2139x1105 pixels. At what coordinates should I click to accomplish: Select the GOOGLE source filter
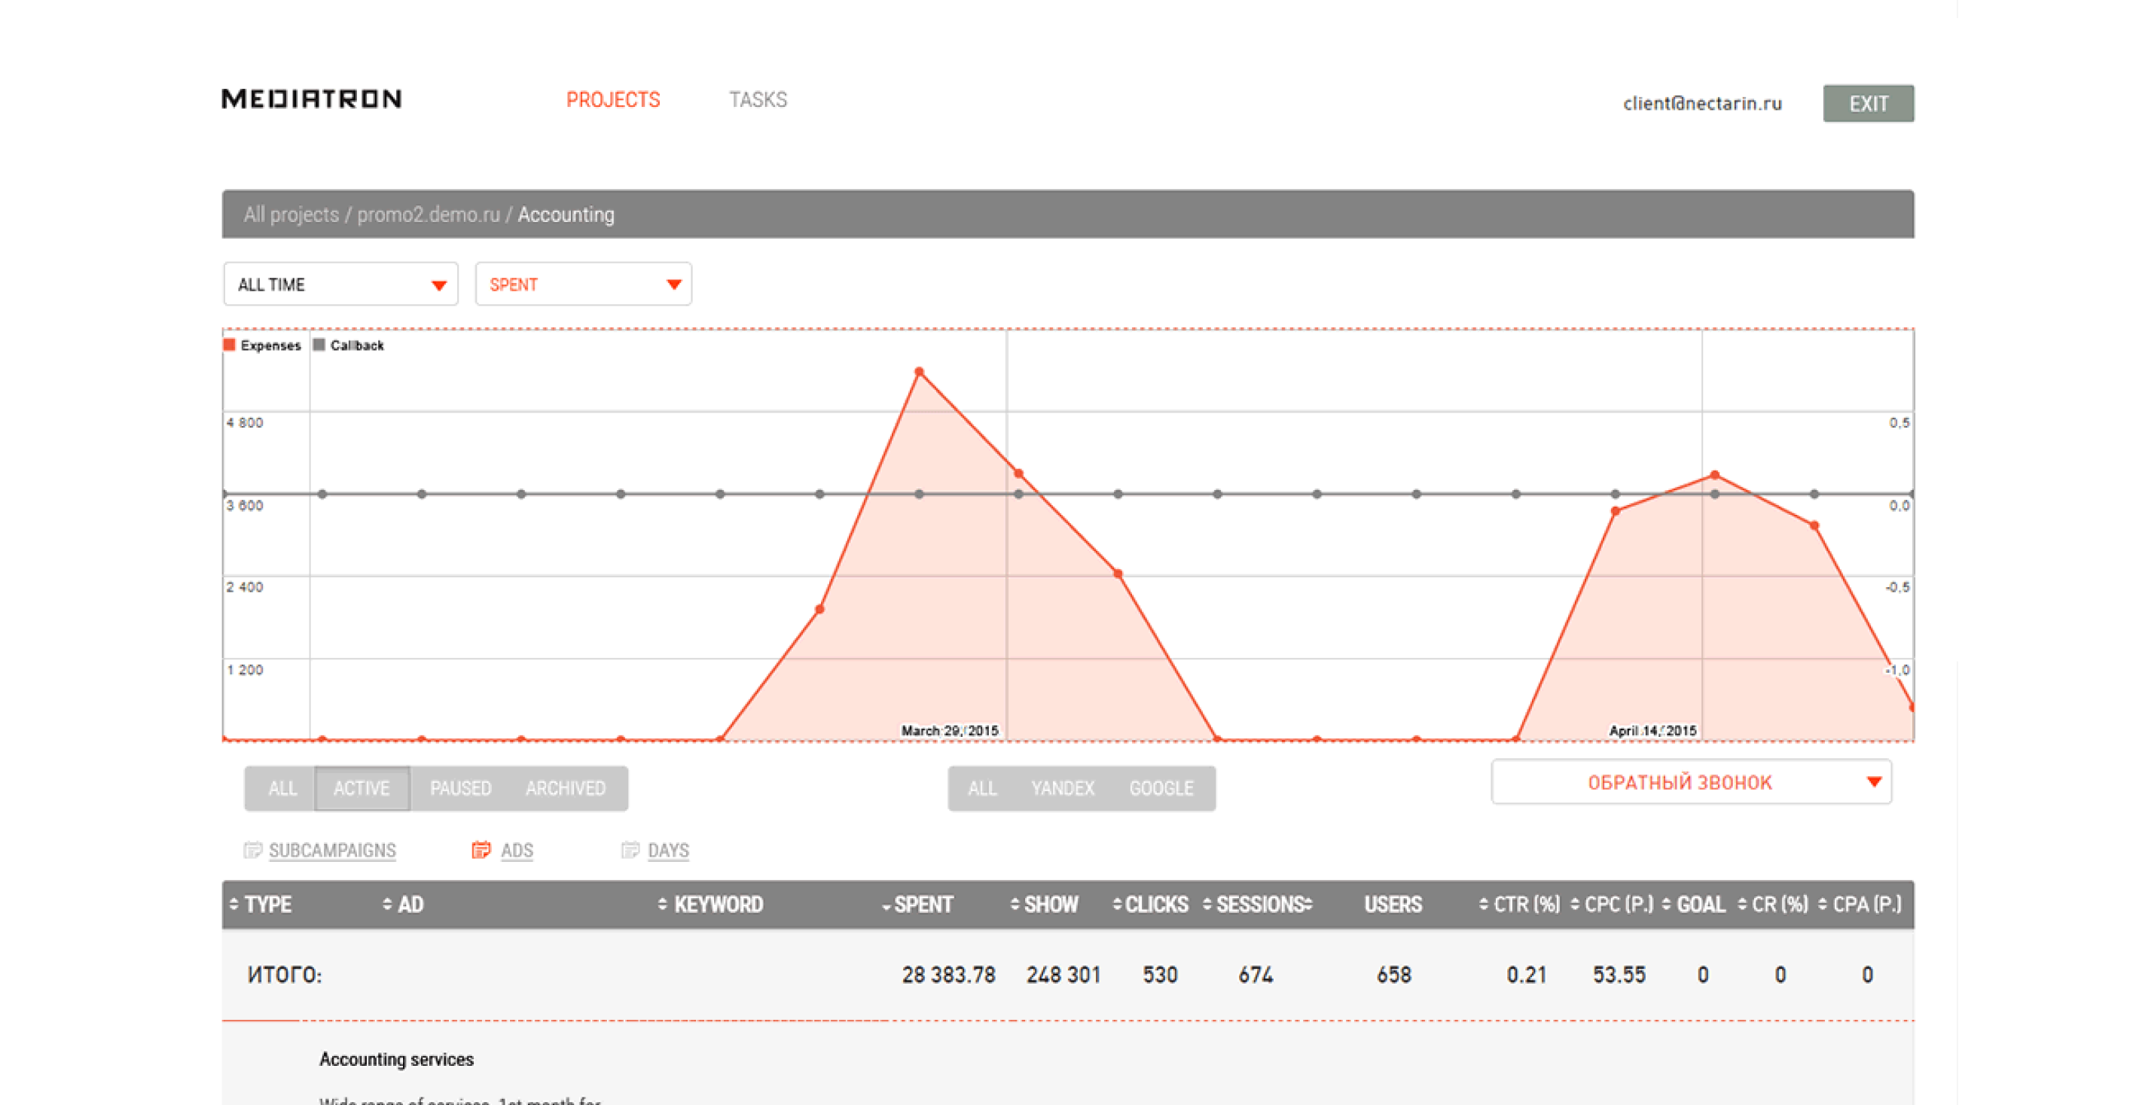click(x=1161, y=789)
